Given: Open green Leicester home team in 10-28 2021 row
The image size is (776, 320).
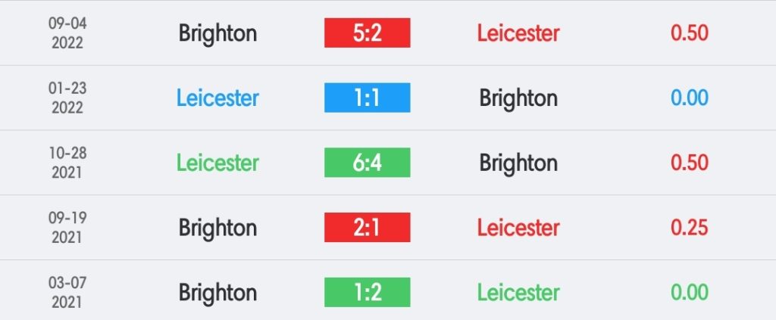Looking at the screenshot, I should (x=217, y=163).
